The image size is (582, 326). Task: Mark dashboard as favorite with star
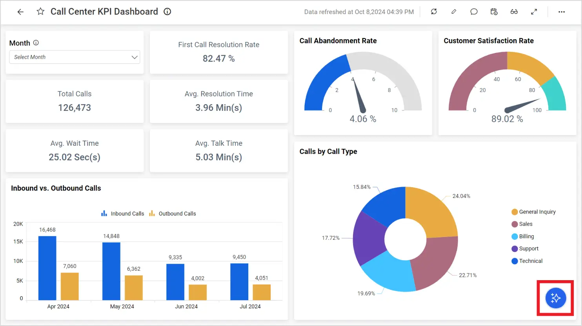(40, 11)
